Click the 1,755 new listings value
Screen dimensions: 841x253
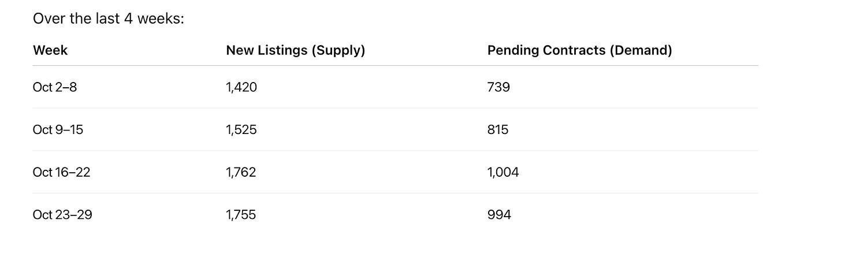click(241, 215)
